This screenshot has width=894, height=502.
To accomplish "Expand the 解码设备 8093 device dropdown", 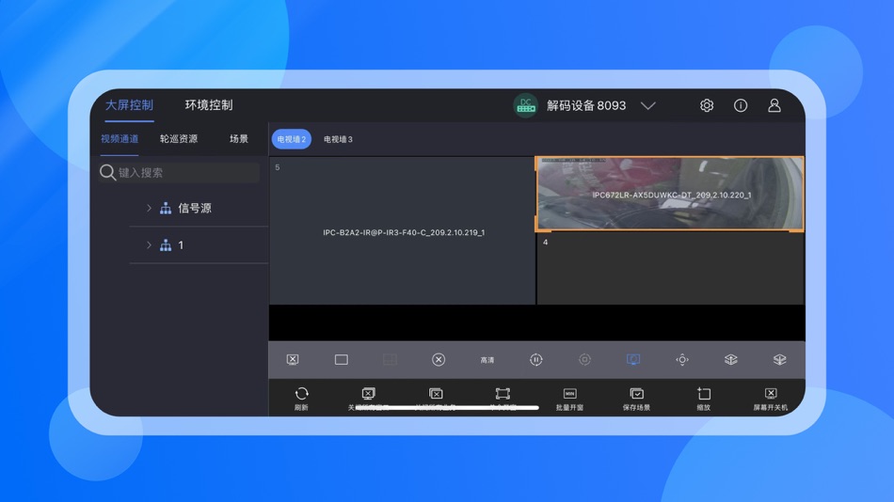I will pyautogui.click(x=647, y=105).
